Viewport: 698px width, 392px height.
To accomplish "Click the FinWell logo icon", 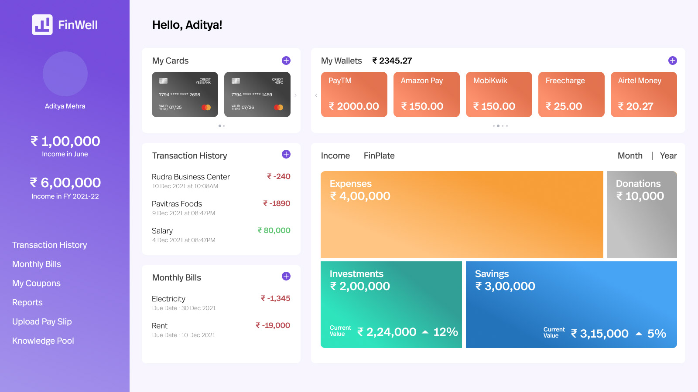I will point(42,25).
